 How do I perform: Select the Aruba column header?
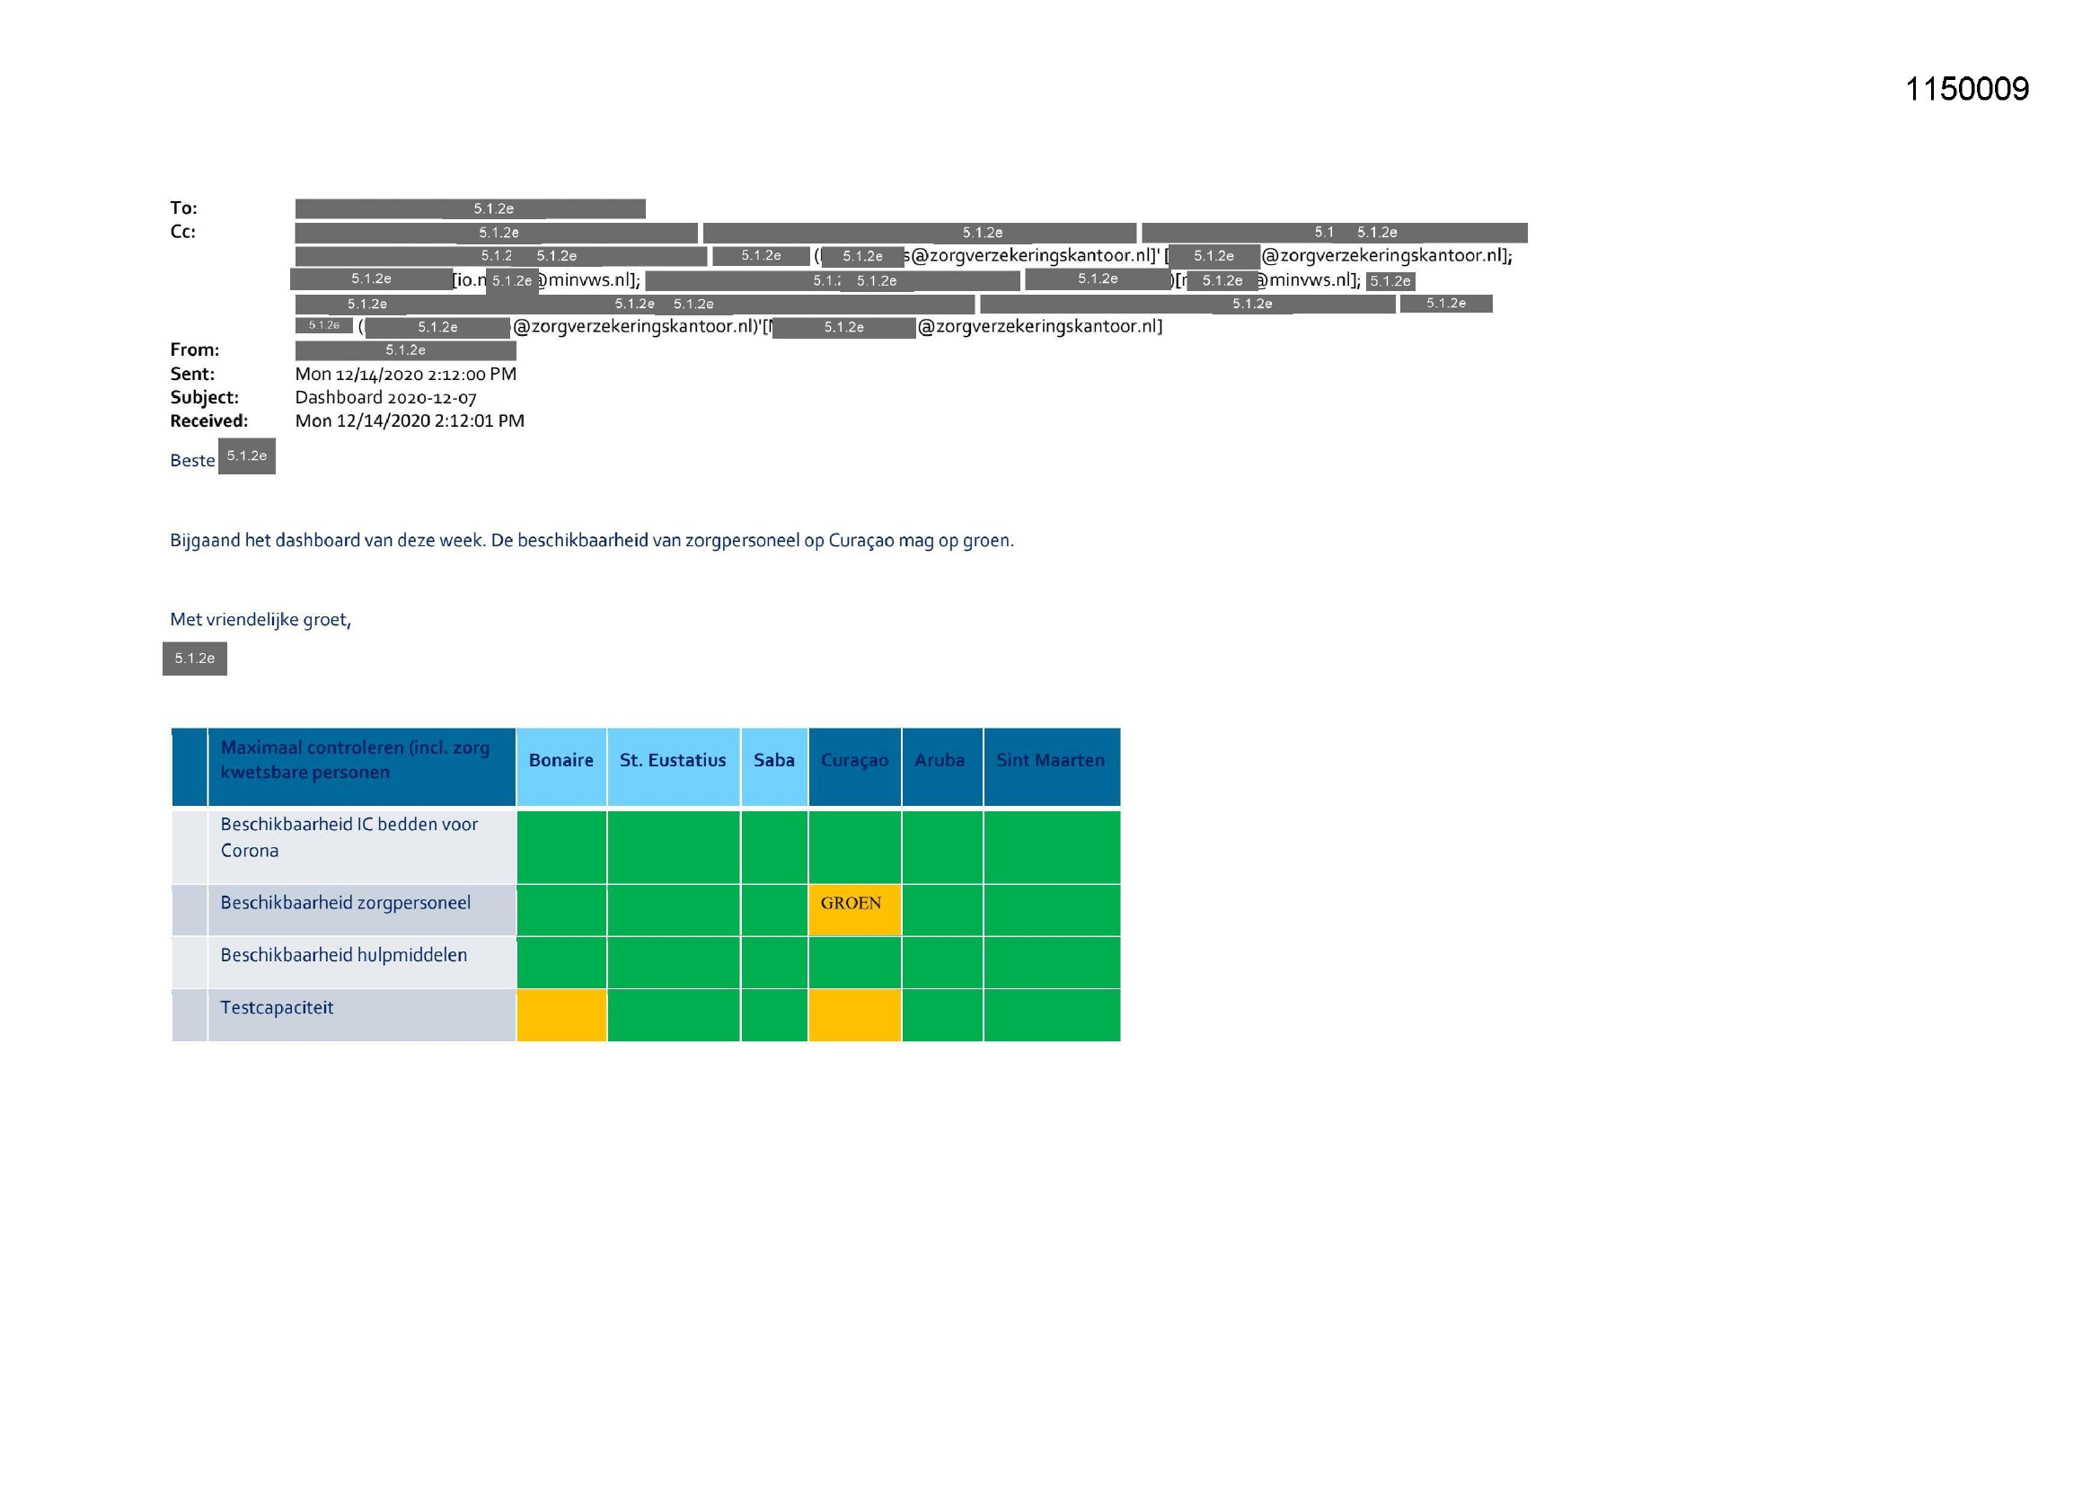[940, 760]
